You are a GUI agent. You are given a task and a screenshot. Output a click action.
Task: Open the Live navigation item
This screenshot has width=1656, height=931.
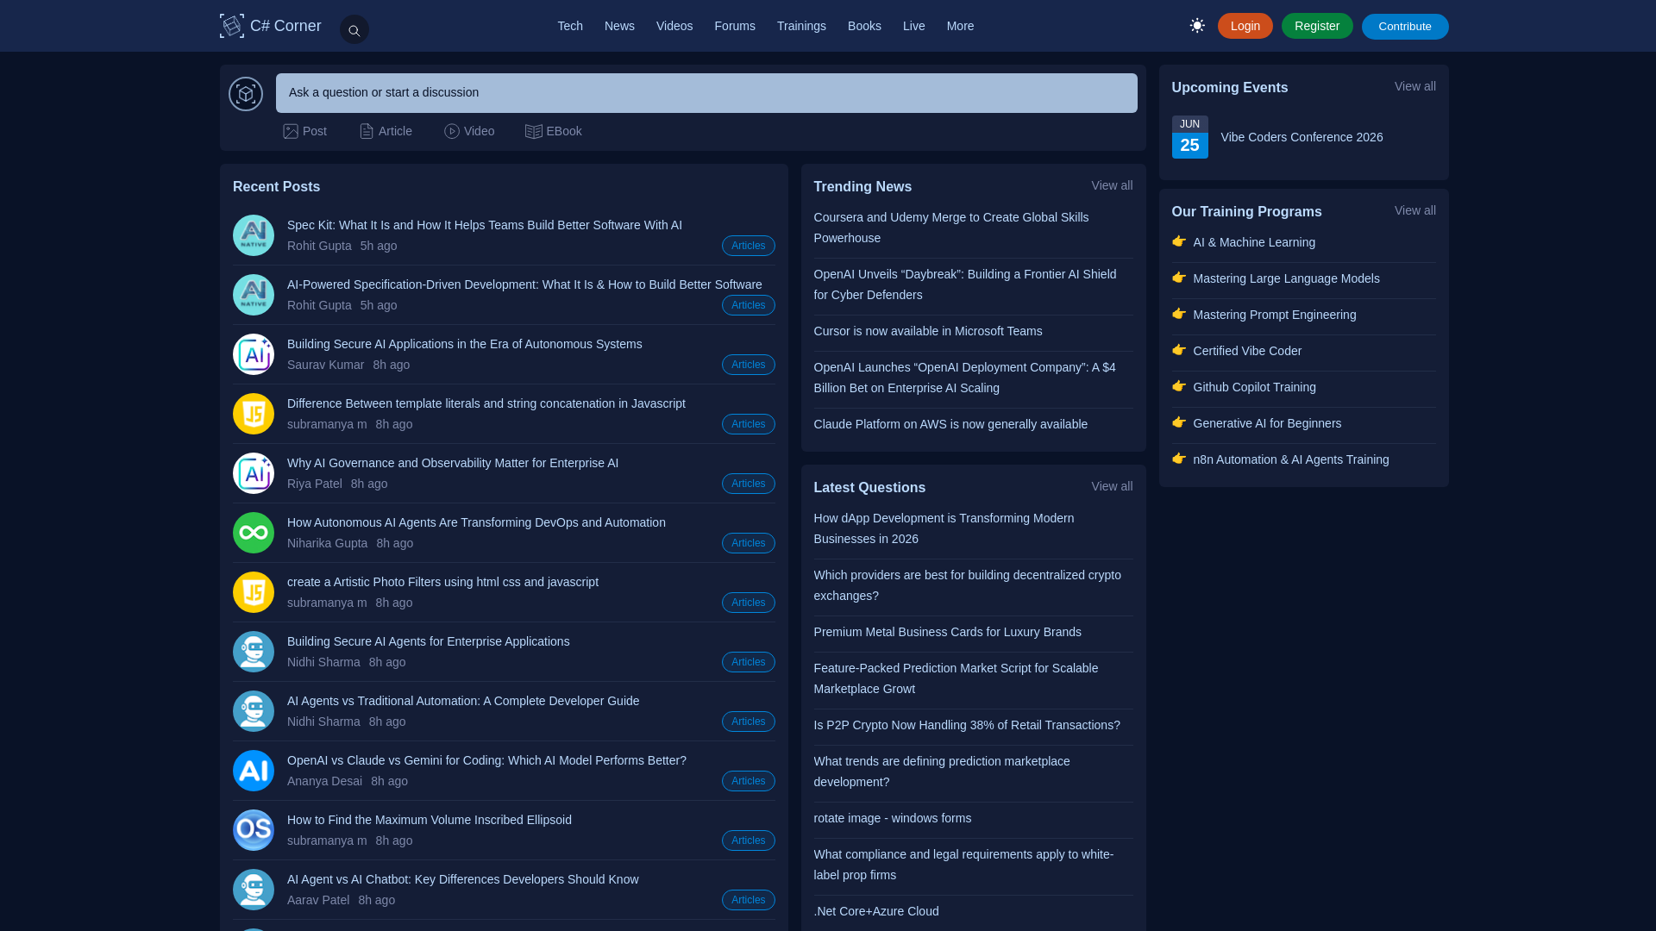[x=914, y=26]
